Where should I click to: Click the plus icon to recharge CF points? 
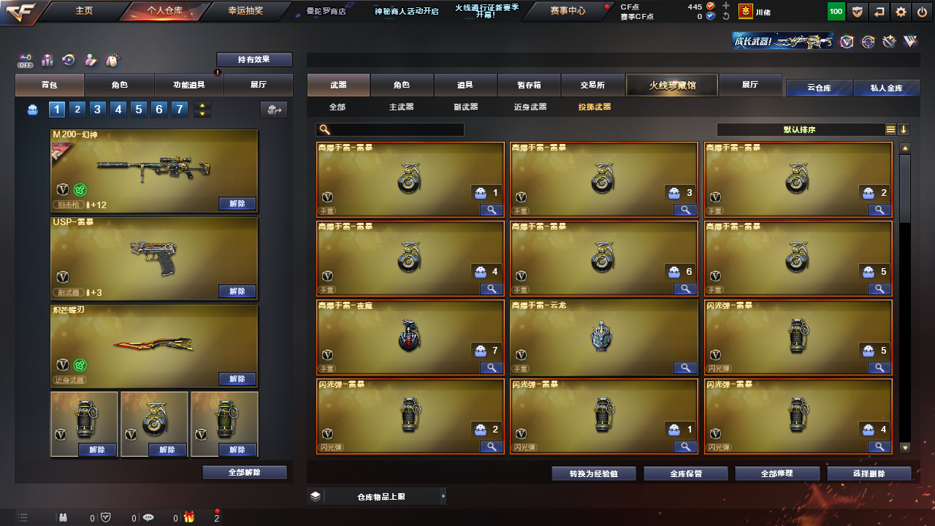coord(725,6)
